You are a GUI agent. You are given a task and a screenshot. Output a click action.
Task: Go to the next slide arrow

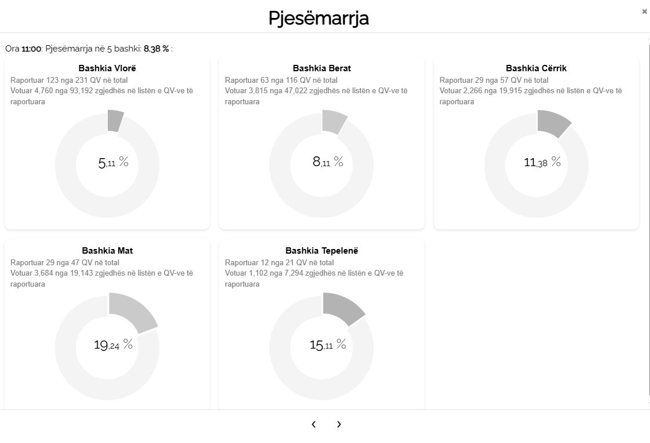tap(339, 424)
